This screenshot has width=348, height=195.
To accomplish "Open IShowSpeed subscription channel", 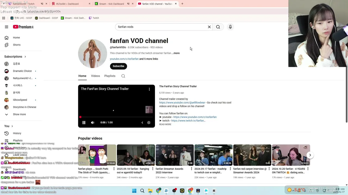I will pos(21,100).
